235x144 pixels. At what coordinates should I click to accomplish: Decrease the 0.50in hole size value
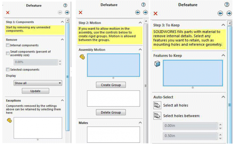pyautogui.click(x=220, y=138)
